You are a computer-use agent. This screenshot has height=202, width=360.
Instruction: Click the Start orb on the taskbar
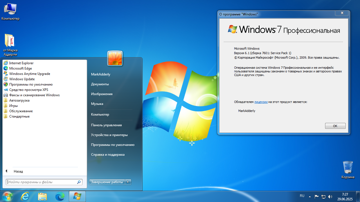[x=7, y=196]
